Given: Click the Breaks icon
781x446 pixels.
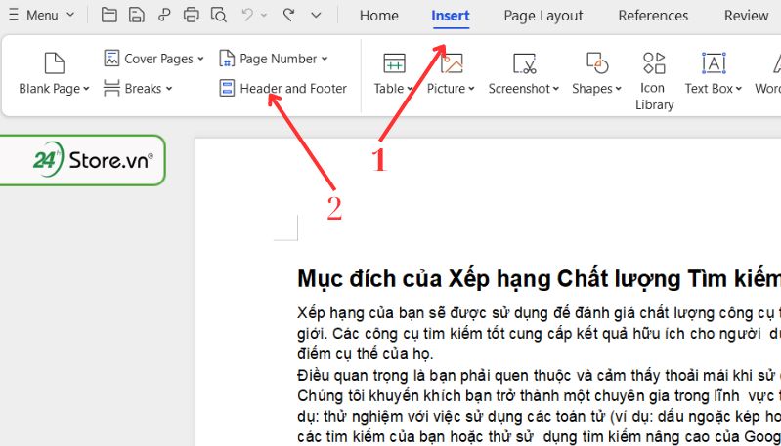Looking at the screenshot, I should pos(111,88).
